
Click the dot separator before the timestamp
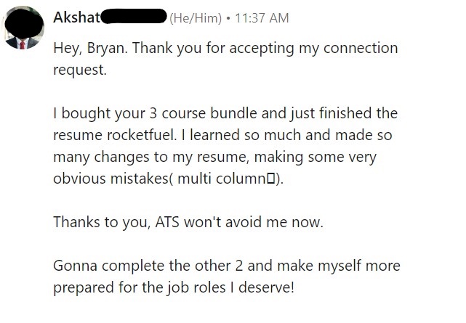228,18
